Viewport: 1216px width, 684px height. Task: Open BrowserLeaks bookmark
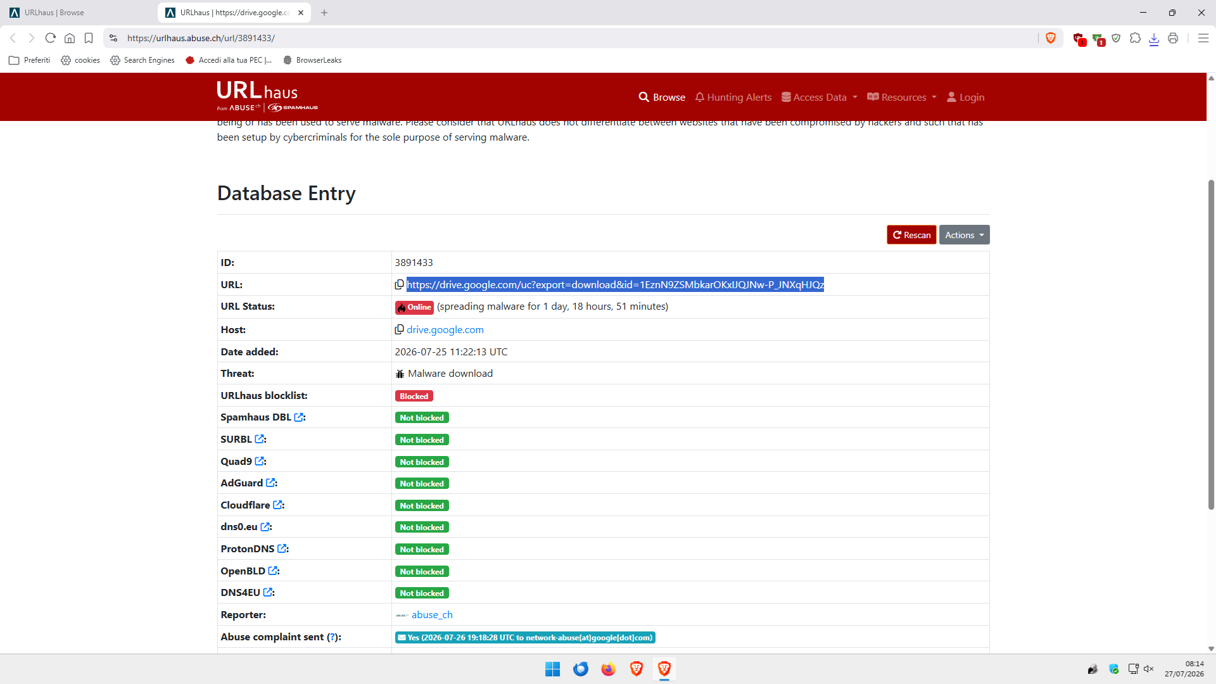click(313, 60)
